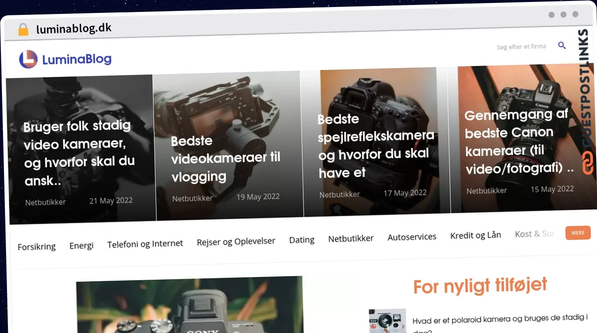Focus the 'Søg efter et firma' search field
Image resolution: width=597 pixels, height=333 pixels.
[521, 46]
